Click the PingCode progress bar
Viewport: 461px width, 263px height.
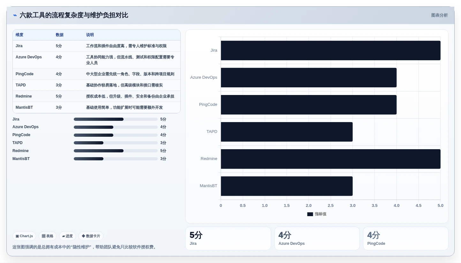[x=116, y=135]
